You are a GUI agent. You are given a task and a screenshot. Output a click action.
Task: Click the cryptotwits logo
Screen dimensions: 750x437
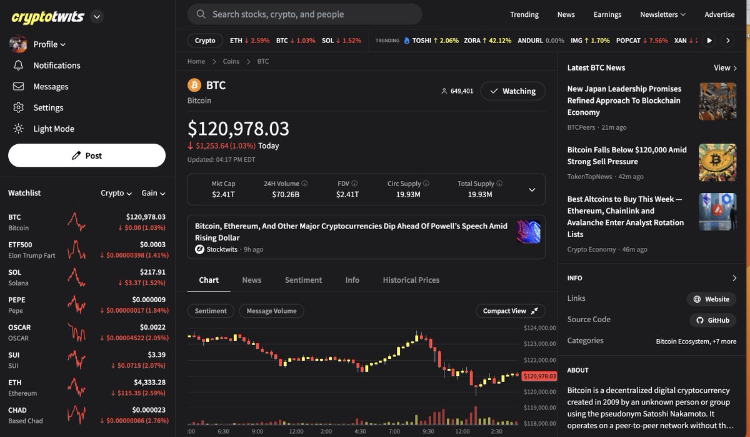coord(47,17)
